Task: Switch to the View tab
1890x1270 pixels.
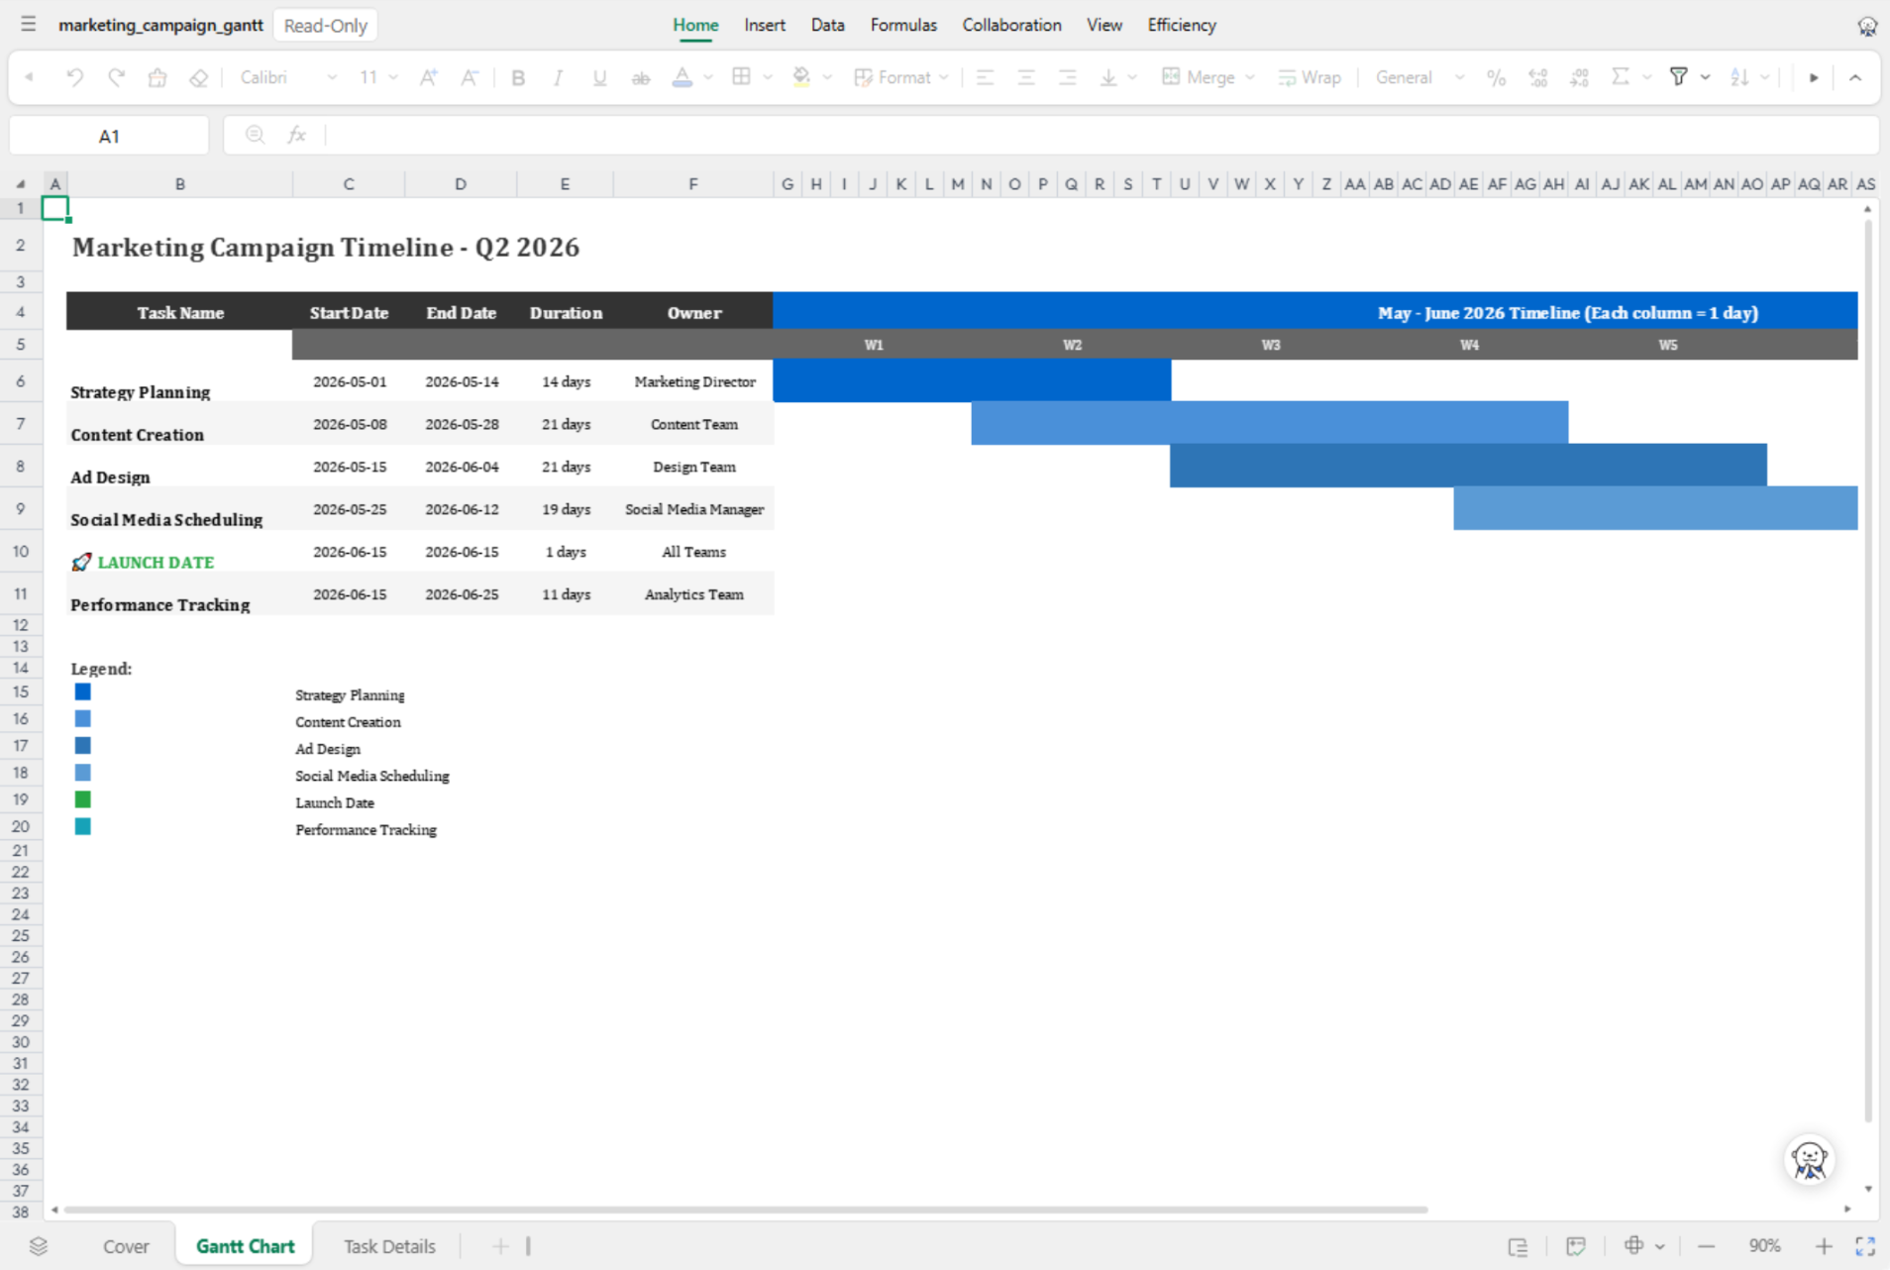Action: (x=1103, y=25)
